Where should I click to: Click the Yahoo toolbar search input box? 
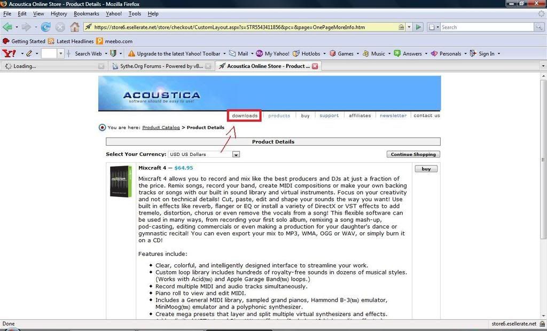pyautogui.click(x=49, y=53)
